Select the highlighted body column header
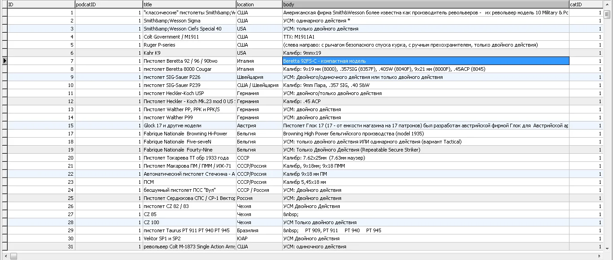Viewport: 613px width, 260px height. point(425,4)
